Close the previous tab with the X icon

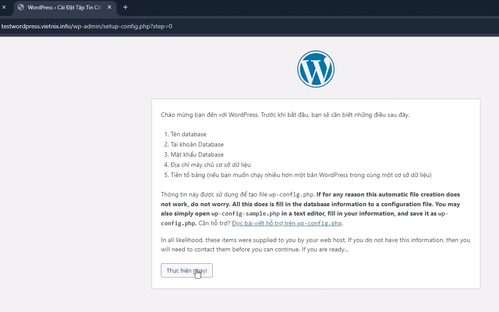point(4,8)
